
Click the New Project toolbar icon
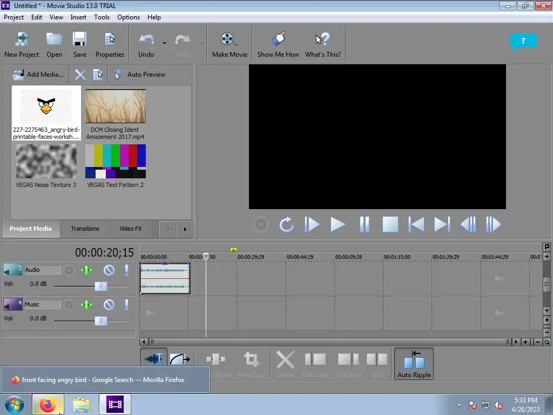[22, 44]
